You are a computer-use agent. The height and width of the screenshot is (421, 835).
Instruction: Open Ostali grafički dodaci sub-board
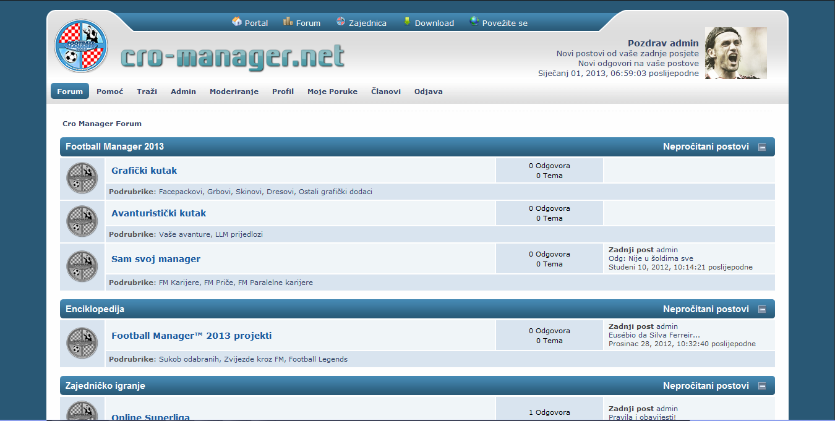335,192
